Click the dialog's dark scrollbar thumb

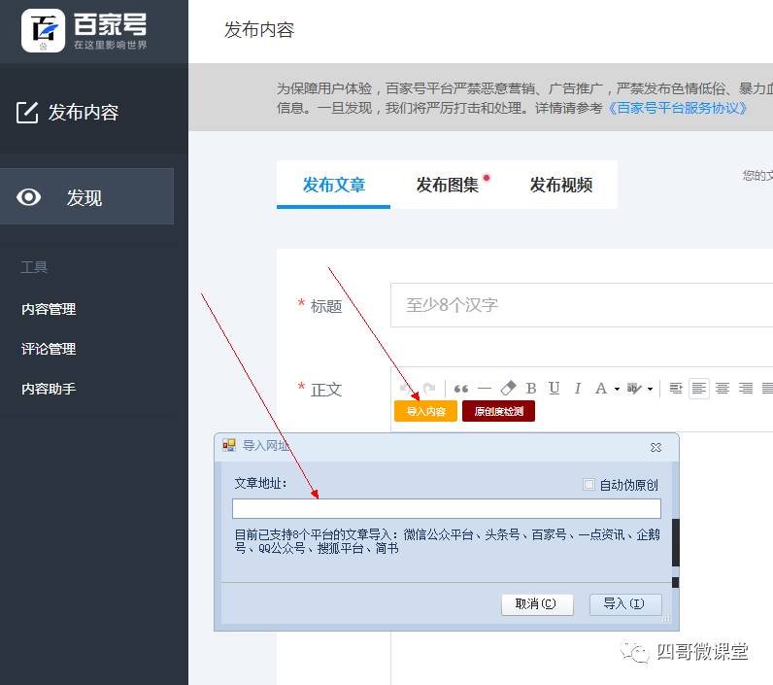point(675,542)
